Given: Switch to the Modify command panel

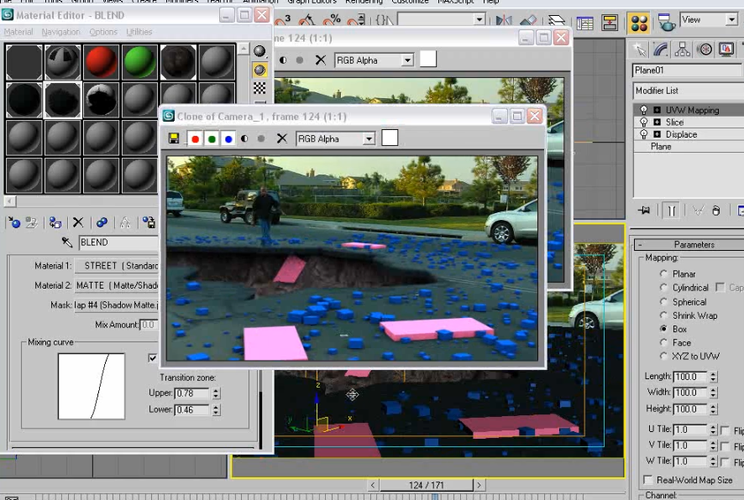Looking at the screenshot, I should [x=661, y=49].
